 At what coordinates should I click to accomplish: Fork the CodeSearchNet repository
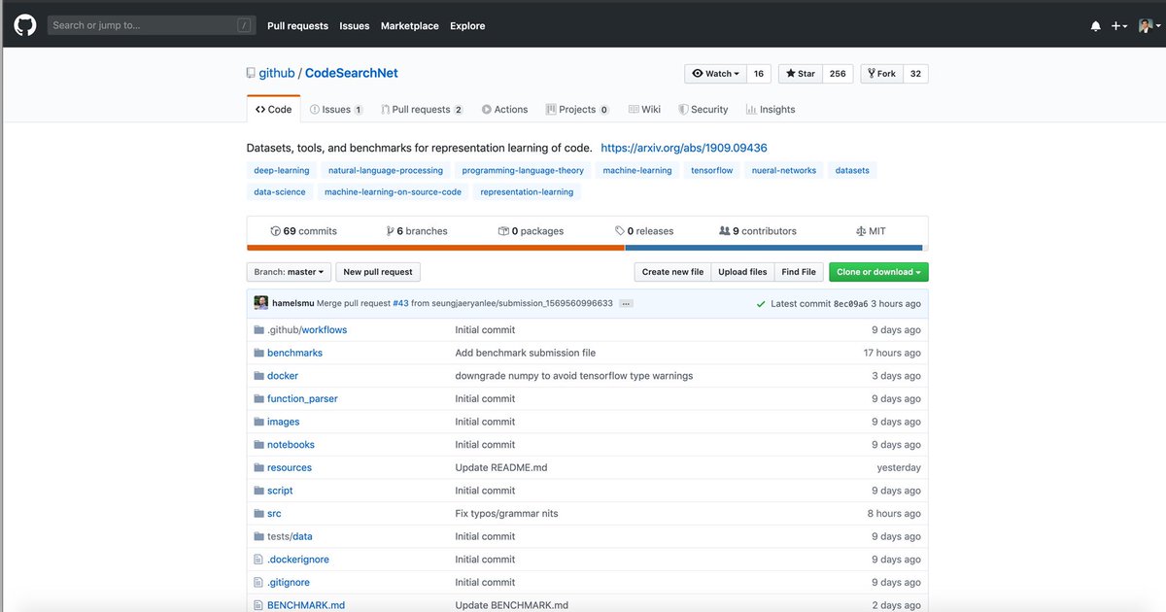coord(881,74)
